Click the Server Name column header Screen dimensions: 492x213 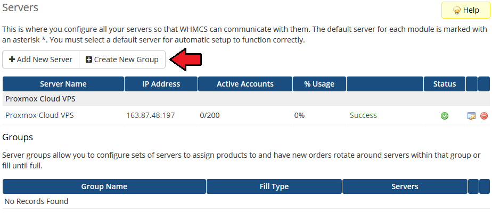pyautogui.click(x=63, y=84)
